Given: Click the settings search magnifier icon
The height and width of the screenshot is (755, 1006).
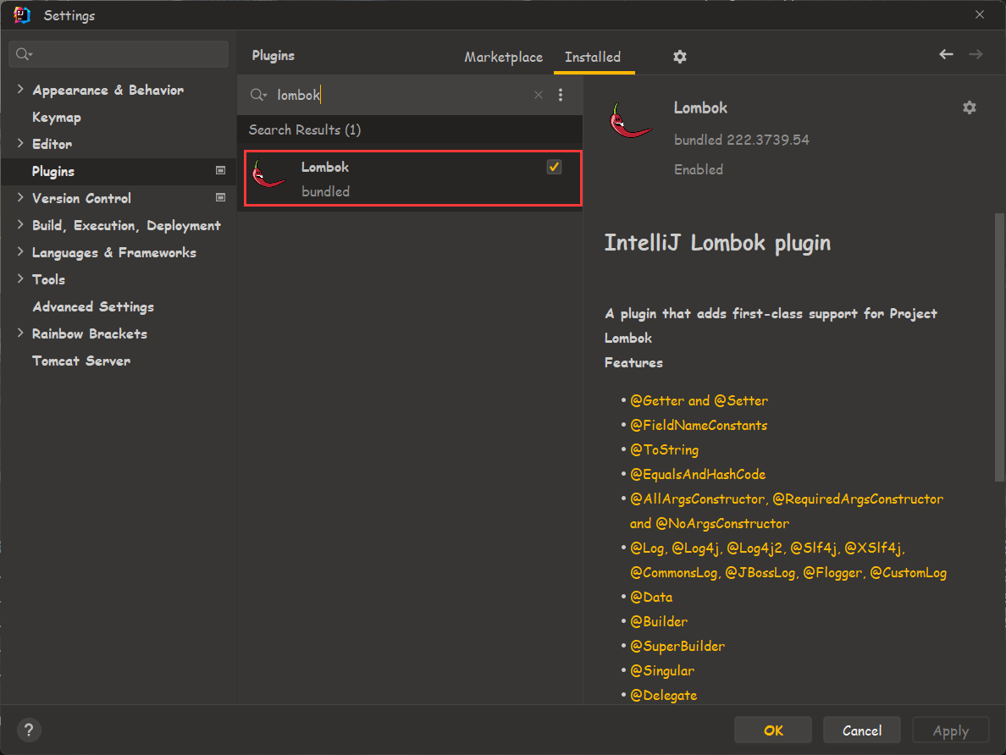Looking at the screenshot, I should pyautogui.click(x=24, y=54).
